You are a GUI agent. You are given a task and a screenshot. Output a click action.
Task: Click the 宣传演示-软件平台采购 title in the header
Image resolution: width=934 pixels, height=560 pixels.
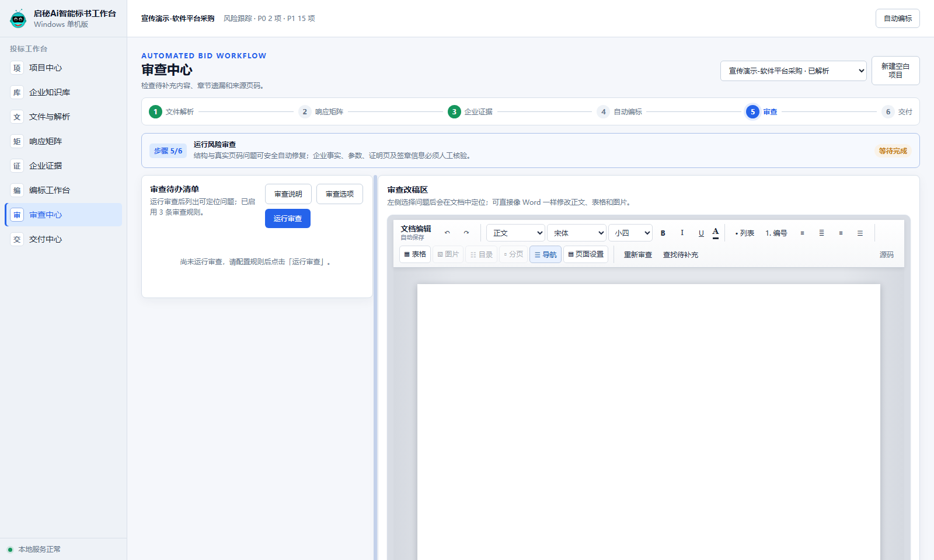[x=178, y=19]
